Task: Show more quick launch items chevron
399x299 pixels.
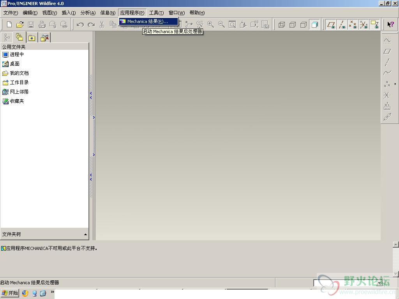Action: tap(53, 292)
